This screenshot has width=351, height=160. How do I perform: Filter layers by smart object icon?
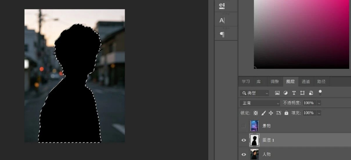[x=311, y=93]
